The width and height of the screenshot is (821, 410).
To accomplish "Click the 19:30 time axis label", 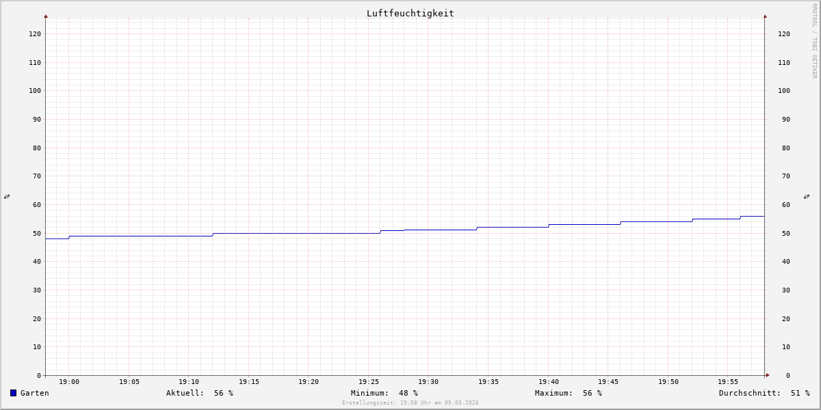I will (428, 382).
